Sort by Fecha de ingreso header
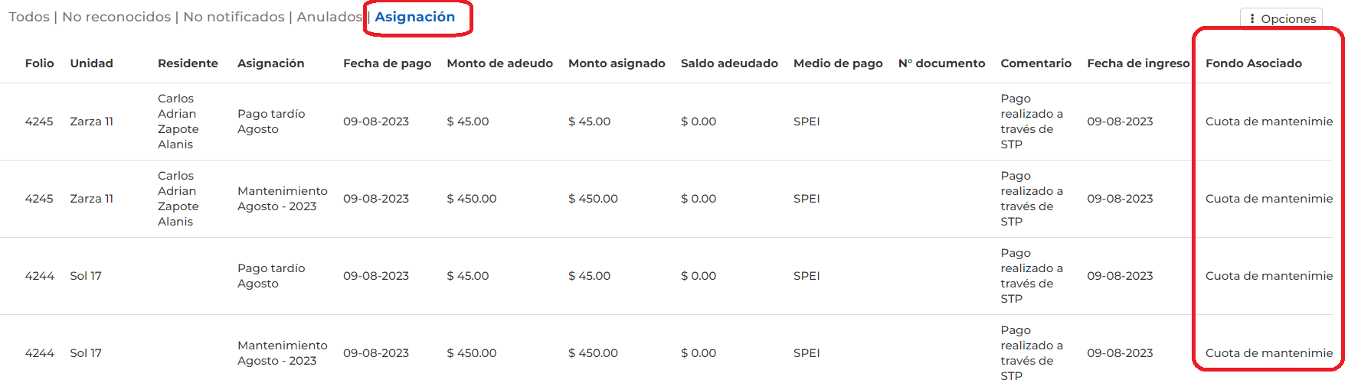Image resolution: width=1348 pixels, height=383 pixels. [1138, 63]
